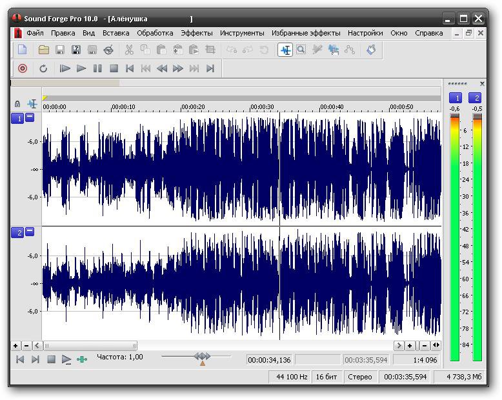Collapse channel 1 with the minus button
Image resolution: width=502 pixels, height=400 pixels.
[30, 117]
